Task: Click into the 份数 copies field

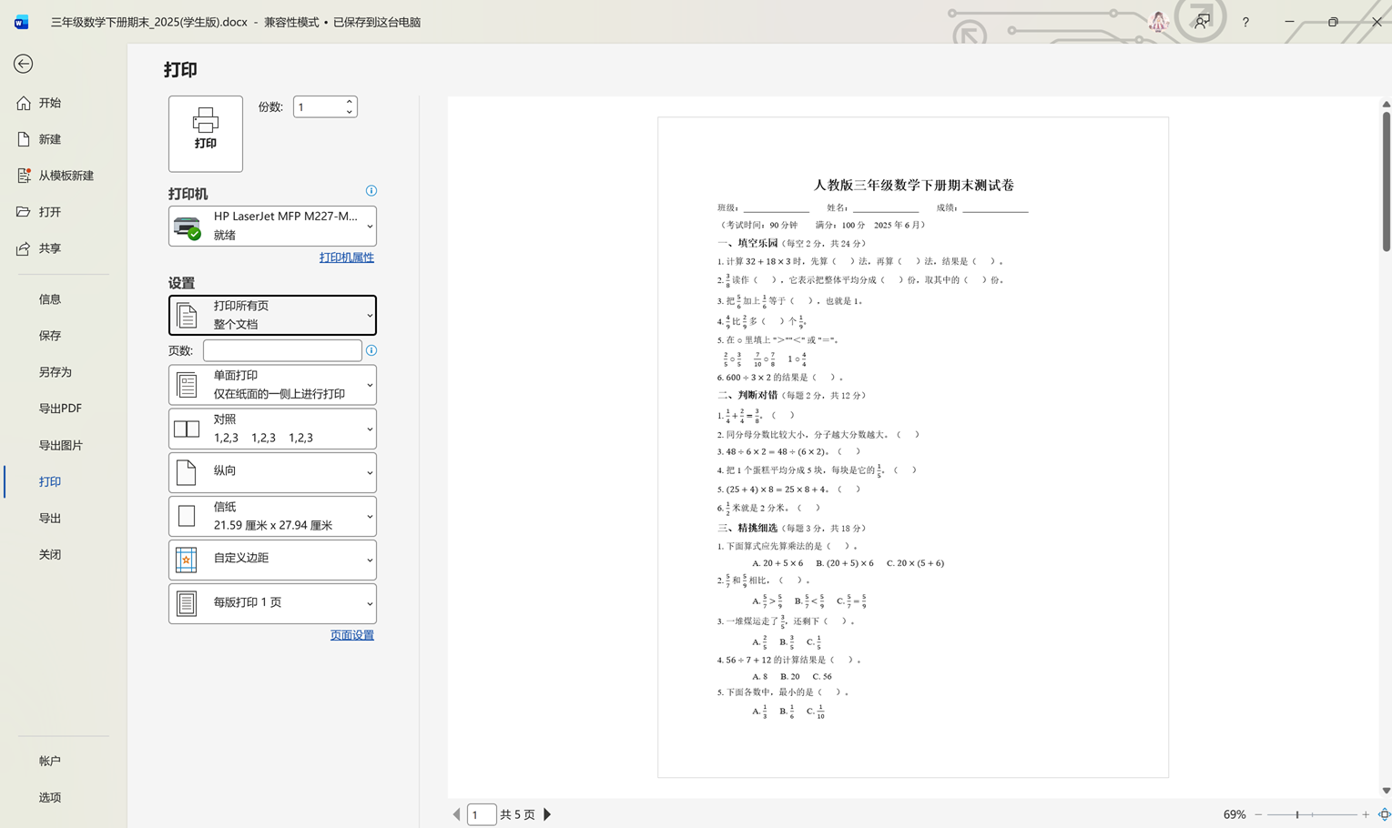Action: click(x=318, y=107)
